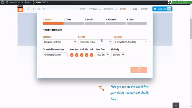This screenshot has height=108, width=192.
Task: Open the YouTube social icon
Action: (39, 9)
